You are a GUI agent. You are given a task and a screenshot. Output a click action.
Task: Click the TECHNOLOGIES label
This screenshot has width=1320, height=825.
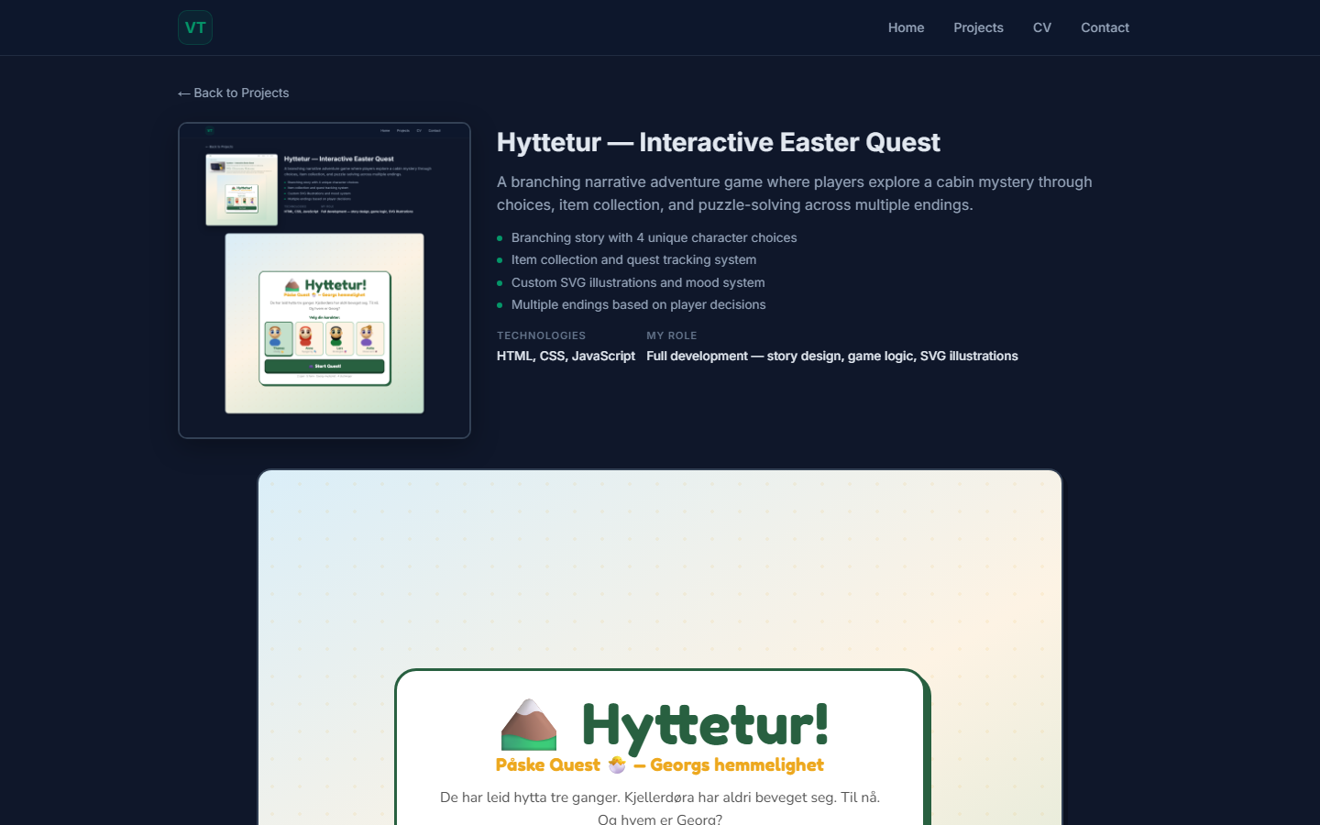[541, 335]
